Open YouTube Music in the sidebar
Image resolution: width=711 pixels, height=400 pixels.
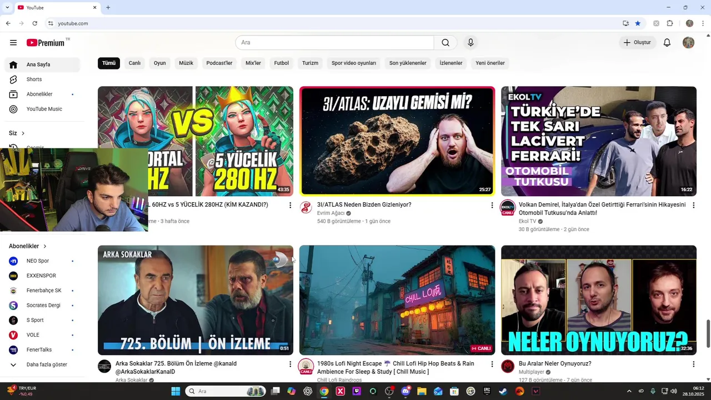coord(42,109)
